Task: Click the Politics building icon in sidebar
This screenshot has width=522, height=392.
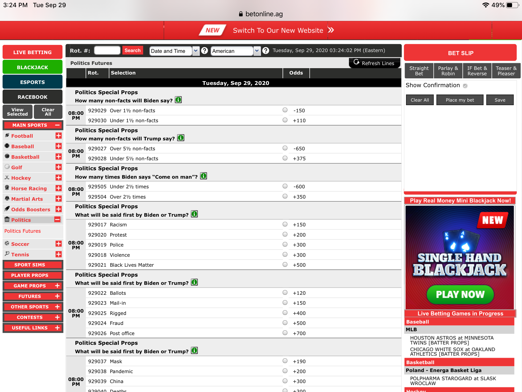Action: pyautogui.click(x=7, y=219)
